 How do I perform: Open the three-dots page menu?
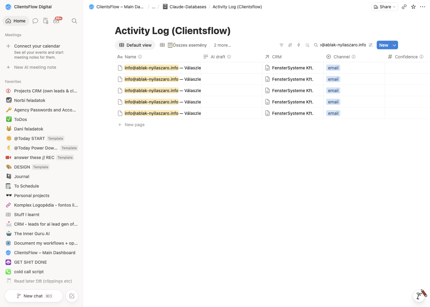click(x=423, y=7)
